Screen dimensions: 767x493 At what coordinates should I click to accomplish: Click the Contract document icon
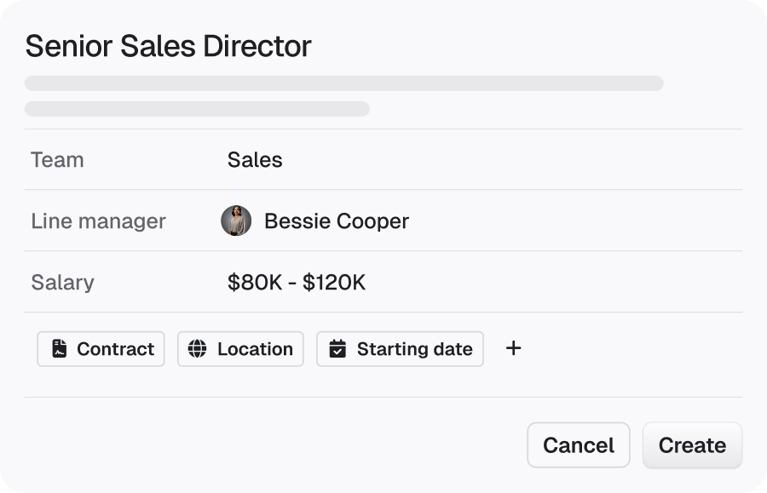click(59, 349)
